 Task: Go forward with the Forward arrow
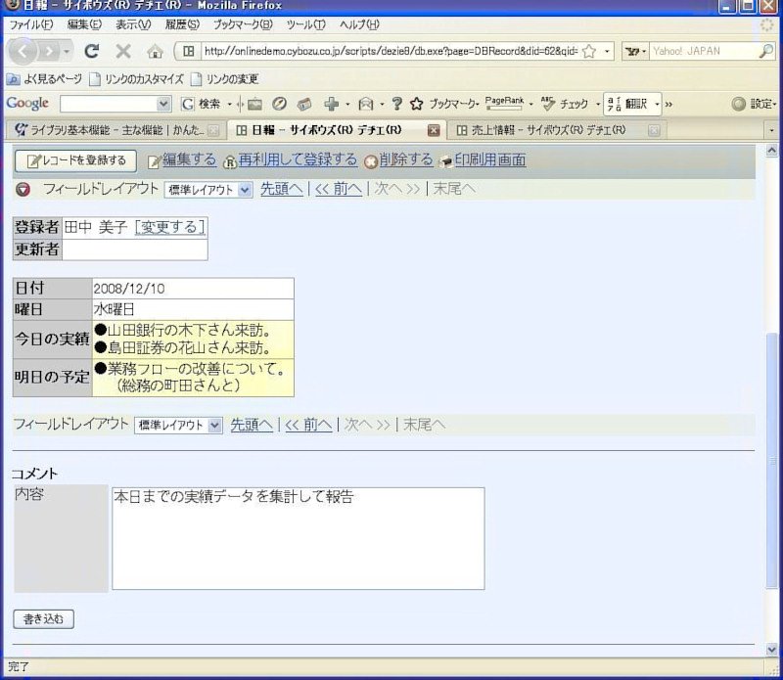49,51
